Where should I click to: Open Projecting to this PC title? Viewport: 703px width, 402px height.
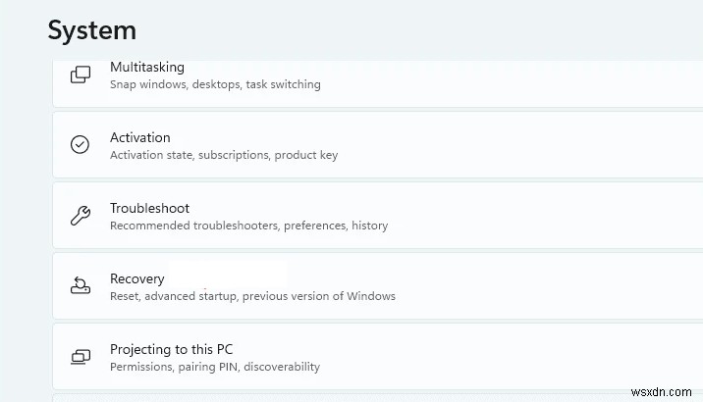pyautogui.click(x=171, y=349)
